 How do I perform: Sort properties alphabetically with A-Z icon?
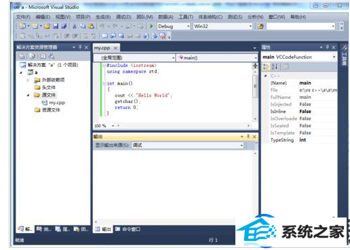275,66
